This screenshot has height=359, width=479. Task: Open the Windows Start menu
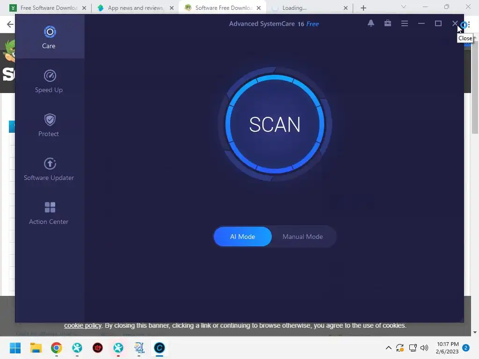[15, 348]
